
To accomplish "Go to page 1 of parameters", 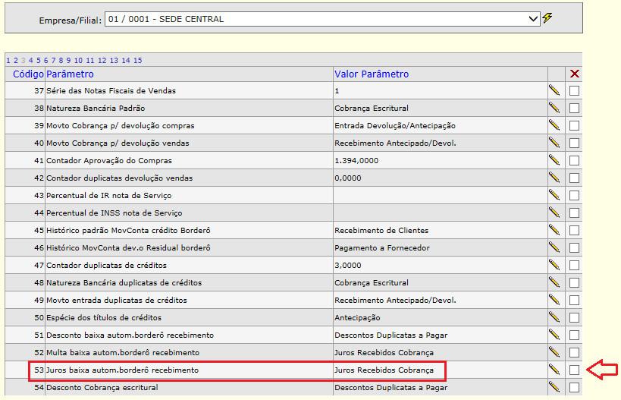I will [8, 60].
